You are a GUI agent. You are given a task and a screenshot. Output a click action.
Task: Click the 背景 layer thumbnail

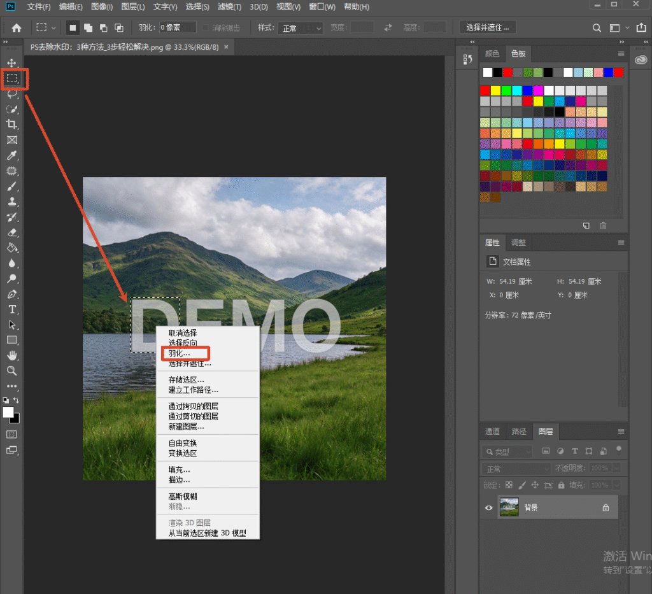pos(509,507)
